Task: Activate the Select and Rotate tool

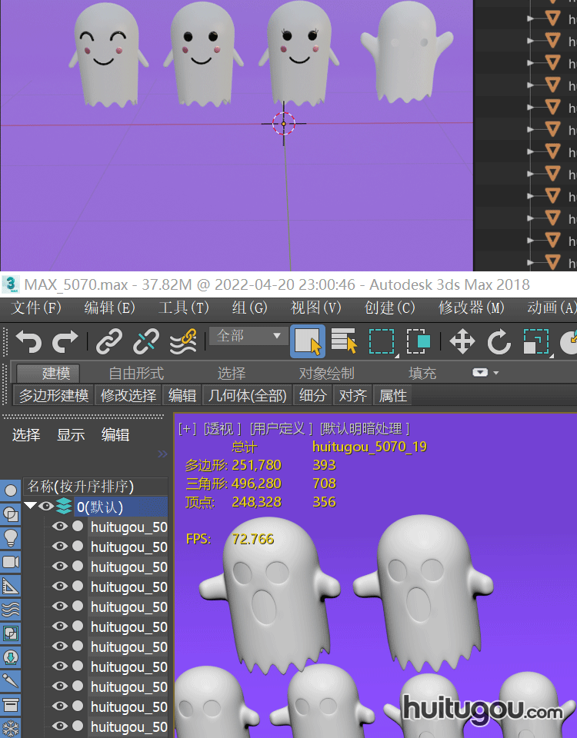Action: 499,341
